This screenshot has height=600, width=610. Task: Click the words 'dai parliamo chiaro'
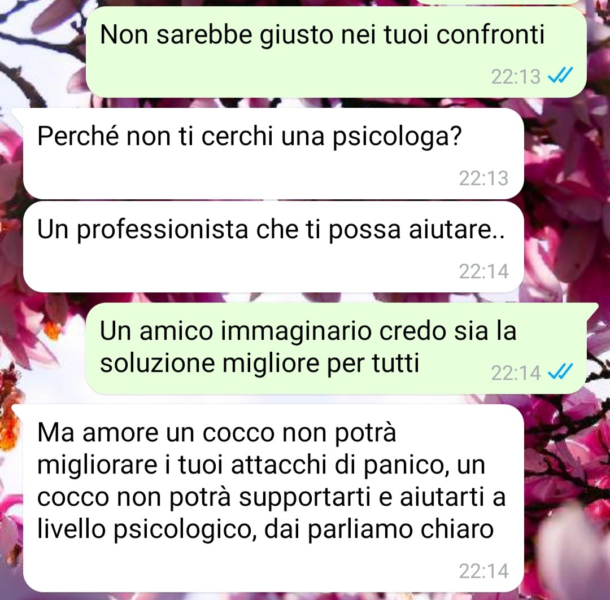pos(379,530)
